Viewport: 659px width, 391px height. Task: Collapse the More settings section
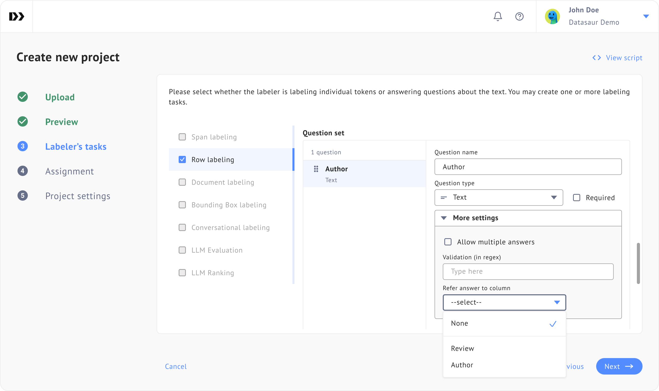pyautogui.click(x=444, y=218)
